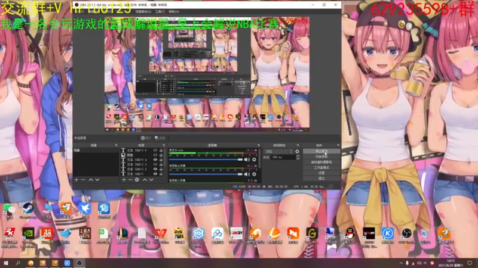Image resolution: width=478 pixels, height=268 pixels.
Task: Add a new scene with plus icon in 场景 panel
Action: [x=76, y=180]
